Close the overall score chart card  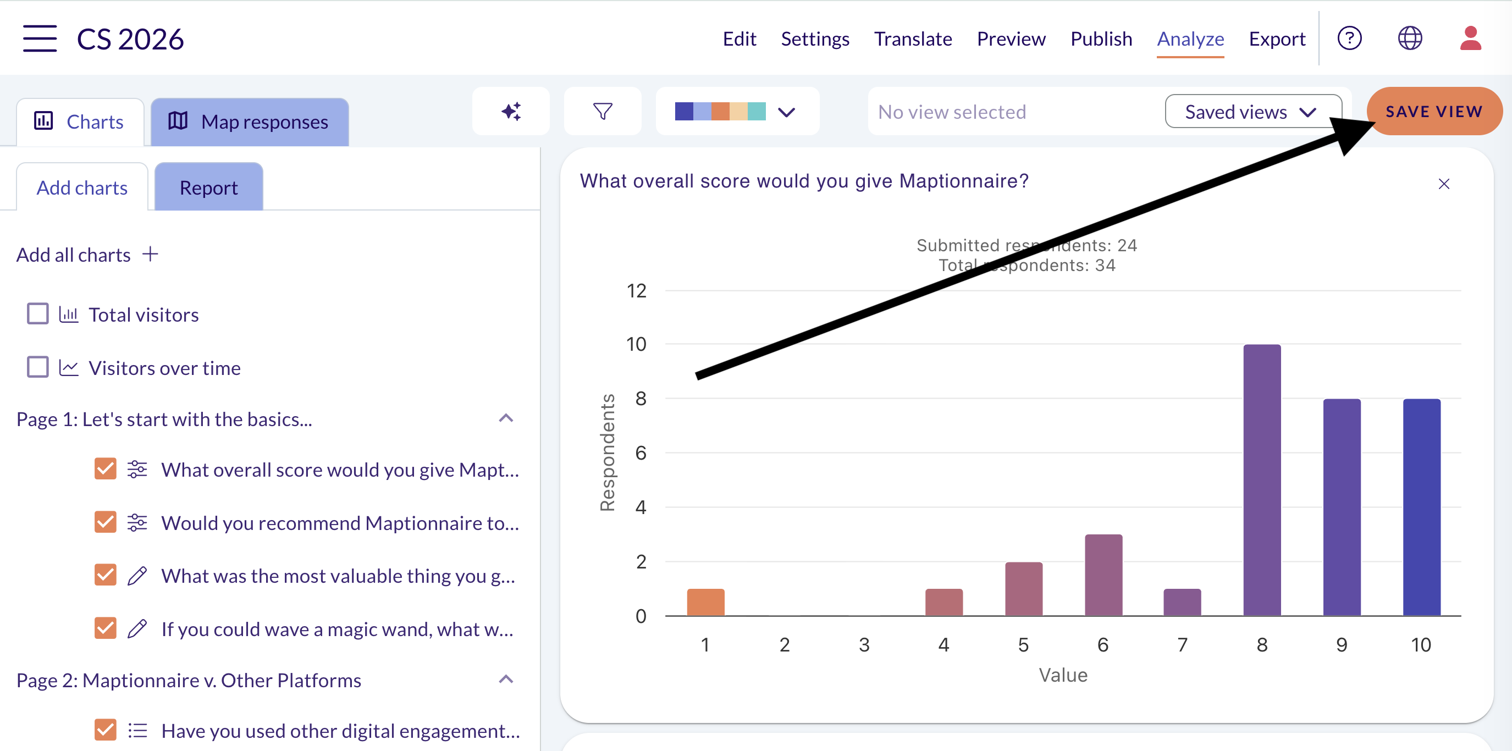[x=1444, y=184]
